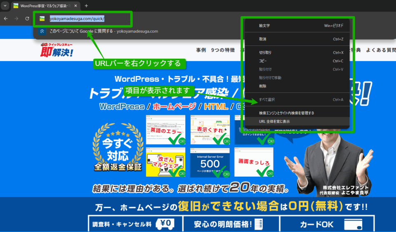
Task: Click the ¥0 truck icon
Action: coord(165,224)
